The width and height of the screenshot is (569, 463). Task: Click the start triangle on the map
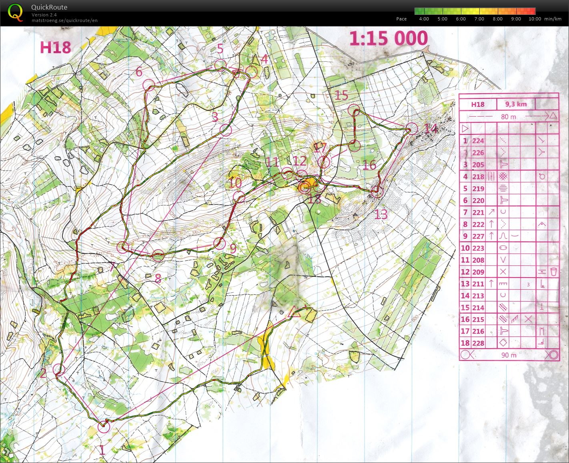point(295,312)
